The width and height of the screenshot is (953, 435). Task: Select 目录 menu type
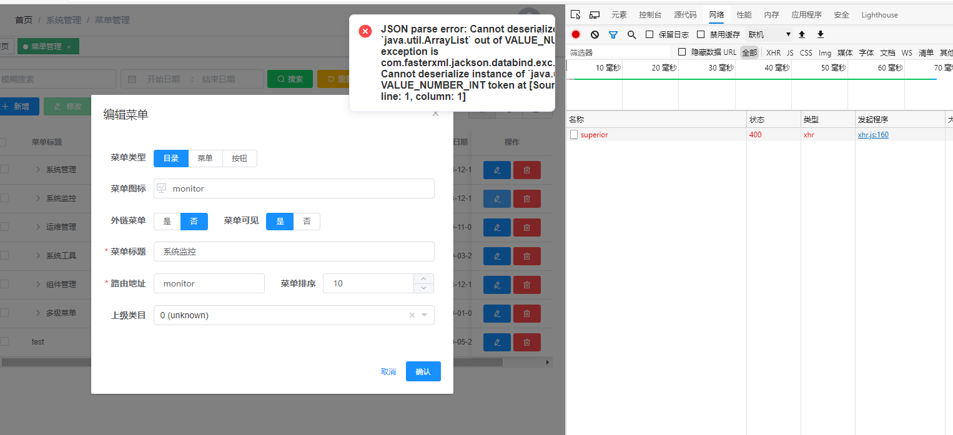pyautogui.click(x=171, y=159)
